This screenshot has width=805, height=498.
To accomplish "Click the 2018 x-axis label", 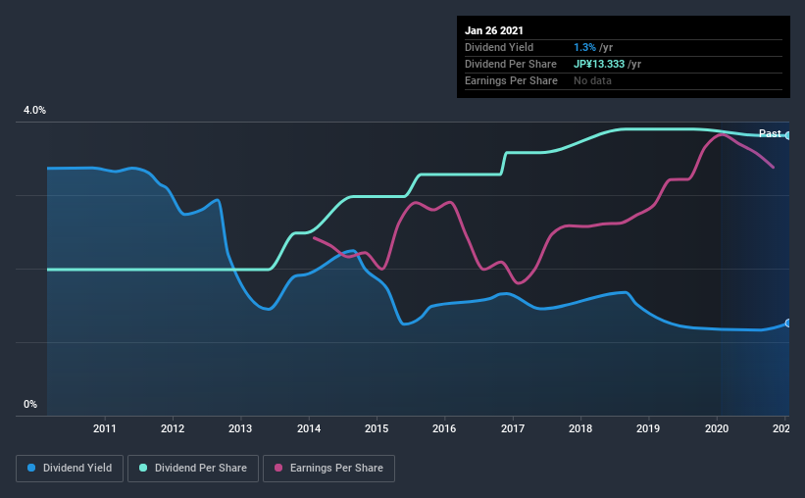I will (x=580, y=428).
